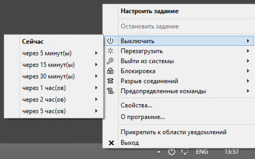Click the key icon beside Выйти из системы
This screenshot has height=159, width=255.
(x=110, y=61)
